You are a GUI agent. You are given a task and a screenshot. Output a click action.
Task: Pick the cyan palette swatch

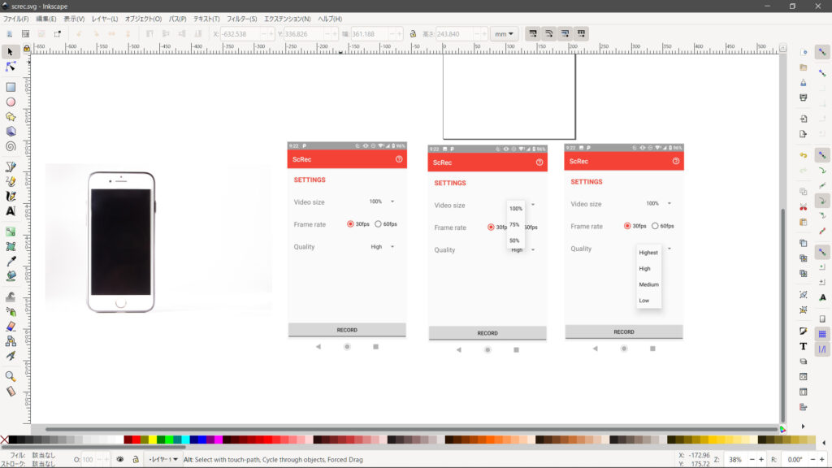pyautogui.click(x=185, y=440)
